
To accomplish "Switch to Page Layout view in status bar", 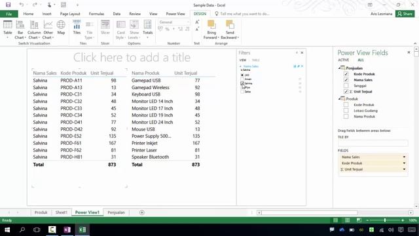I will pyautogui.click(x=347, y=220).
